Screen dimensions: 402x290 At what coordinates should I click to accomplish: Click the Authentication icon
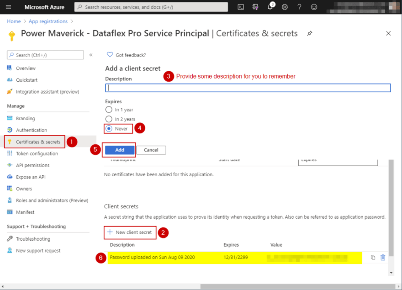[10, 130]
